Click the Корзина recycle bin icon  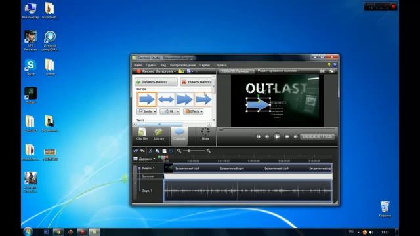[385, 208]
